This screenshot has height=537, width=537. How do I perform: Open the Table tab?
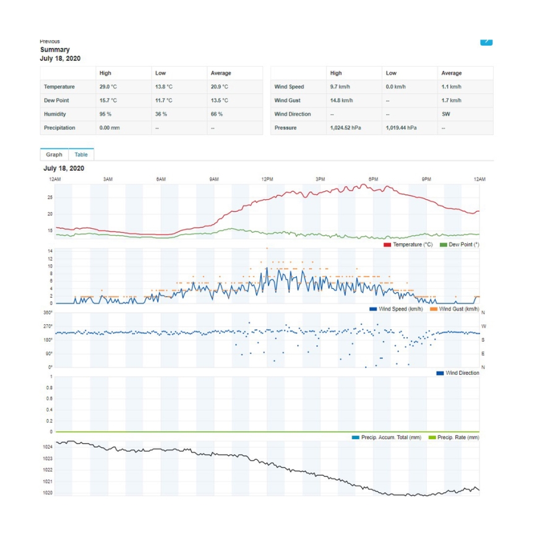click(x=81, y=155)
